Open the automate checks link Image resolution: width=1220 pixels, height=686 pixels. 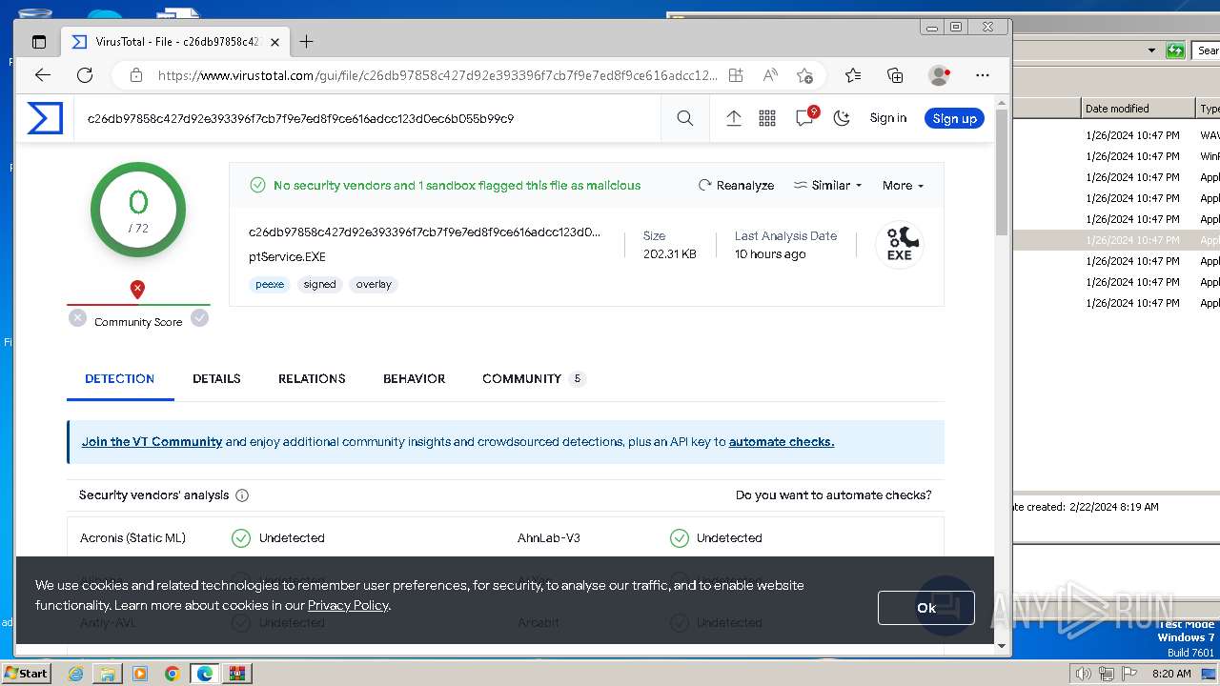pos(782,441)
